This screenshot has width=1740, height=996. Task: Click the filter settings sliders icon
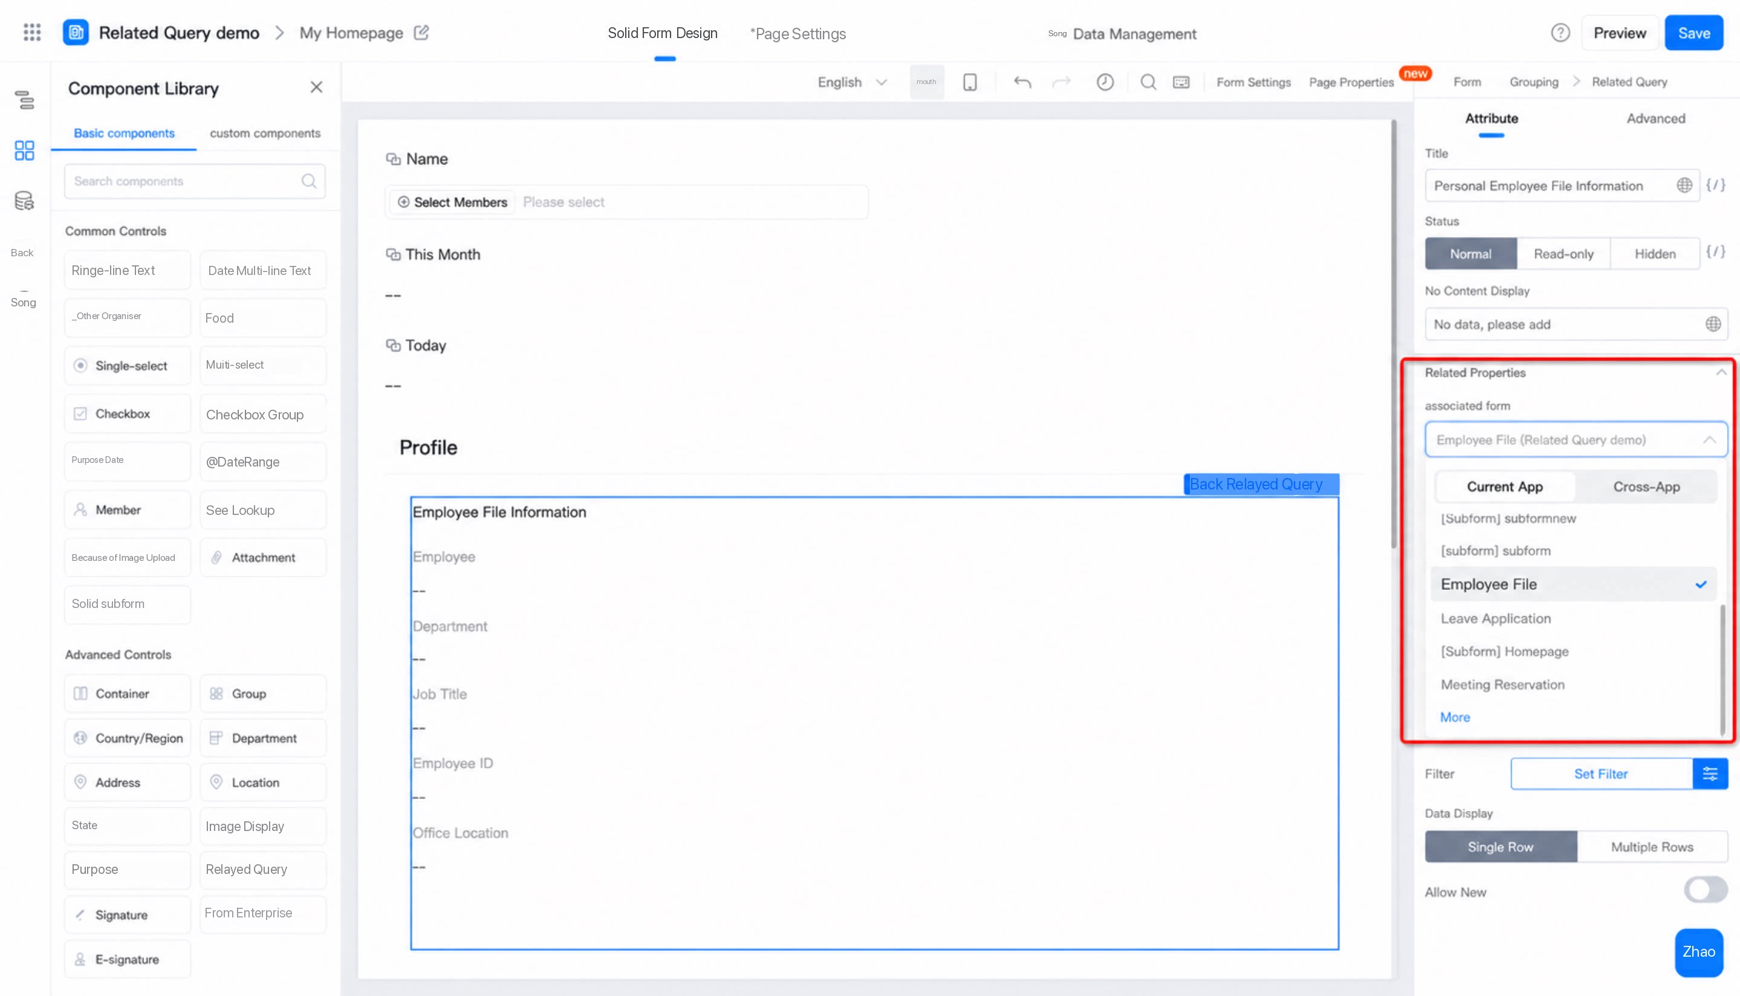tap(1710, 774)
